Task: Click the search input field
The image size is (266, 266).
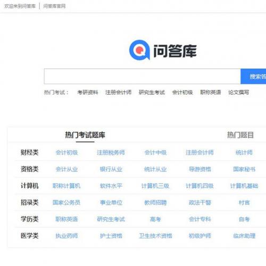Action: click(143, 76)
